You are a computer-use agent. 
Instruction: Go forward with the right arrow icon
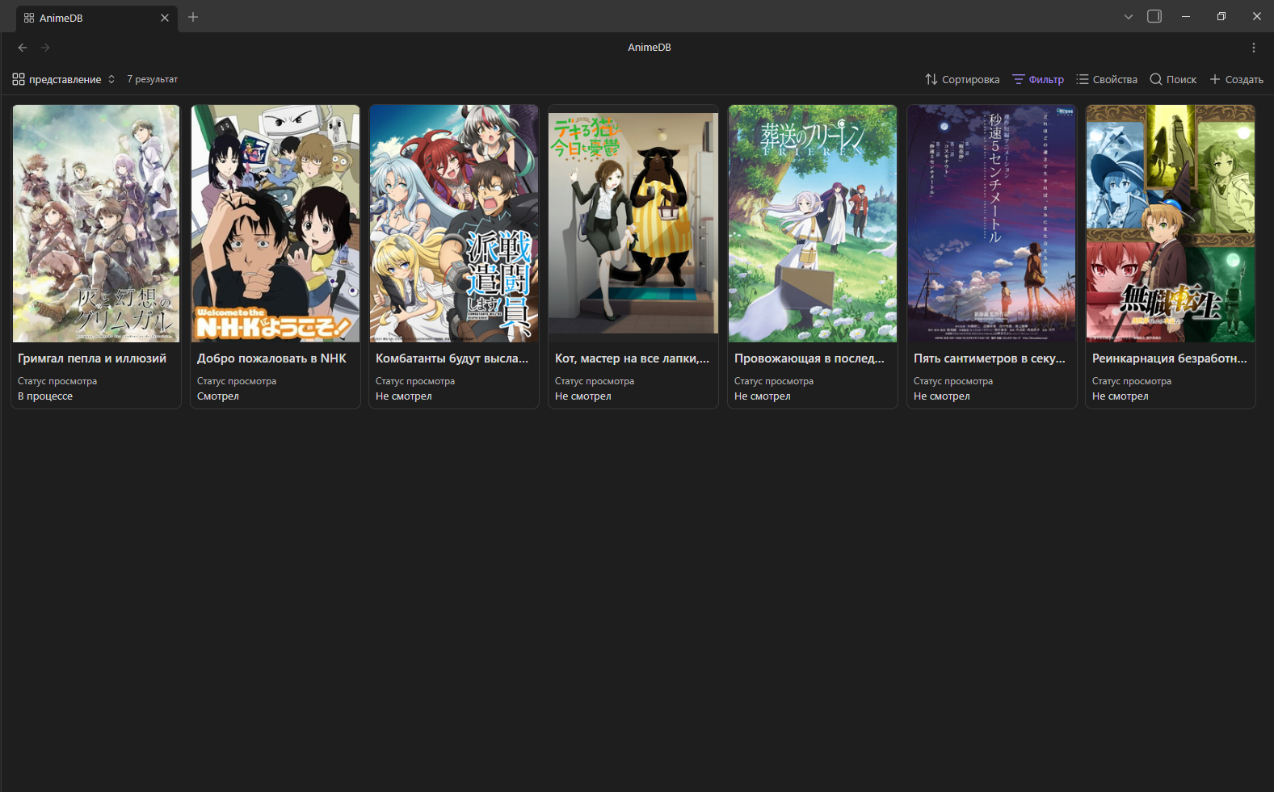45,48
